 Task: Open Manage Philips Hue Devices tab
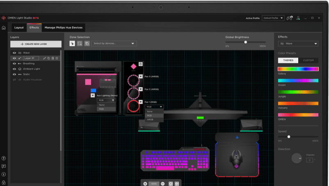coord(64,27)
